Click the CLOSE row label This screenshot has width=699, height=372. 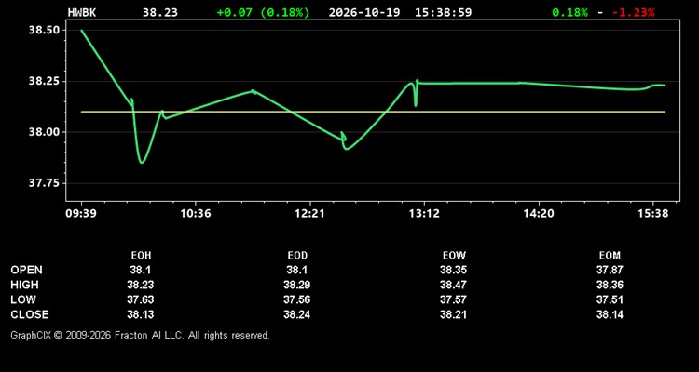tap(30, 314)
